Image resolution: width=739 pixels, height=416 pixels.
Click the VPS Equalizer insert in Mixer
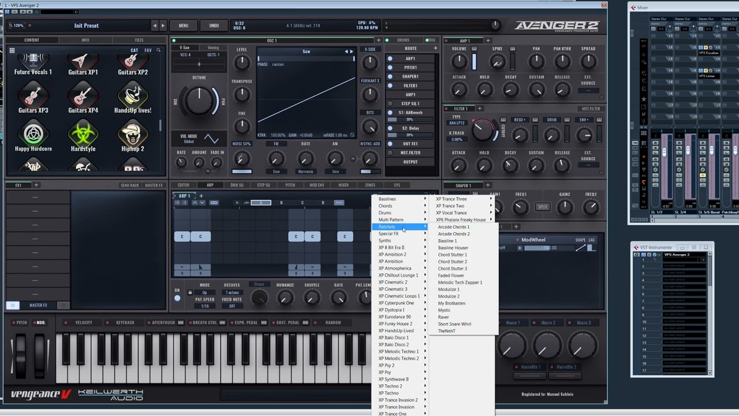pos(709,53)
